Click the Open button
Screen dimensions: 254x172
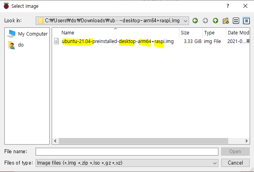235,152
